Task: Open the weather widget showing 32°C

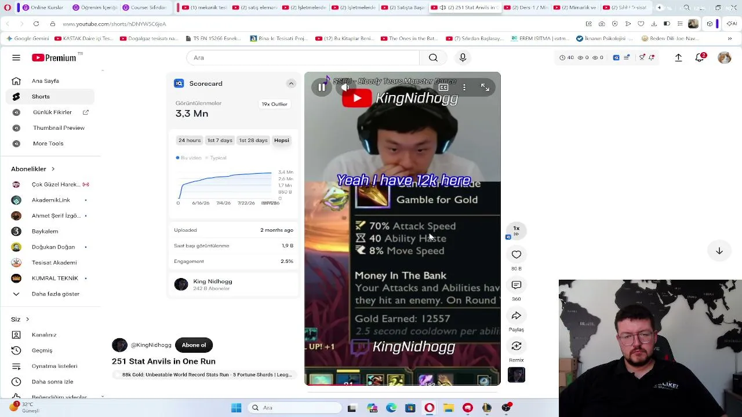Action: (x=24, y=408)
